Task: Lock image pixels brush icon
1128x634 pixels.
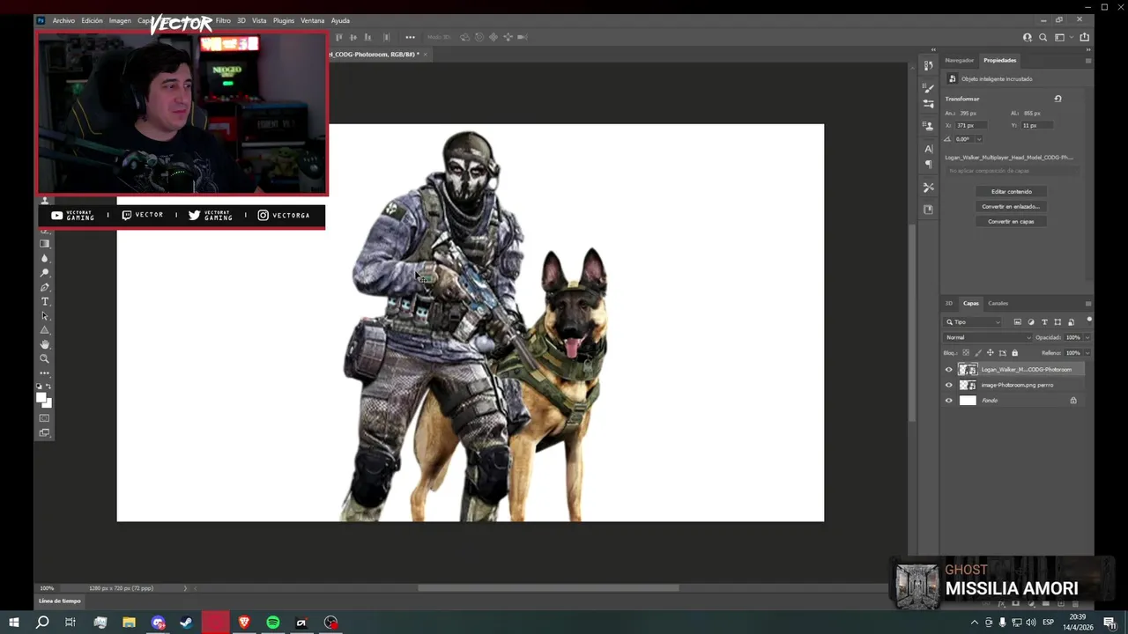Action: coord(977,353)
